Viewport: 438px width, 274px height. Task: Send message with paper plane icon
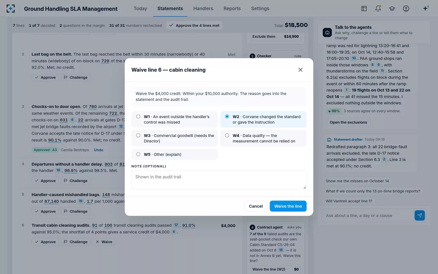click(420, 216)
